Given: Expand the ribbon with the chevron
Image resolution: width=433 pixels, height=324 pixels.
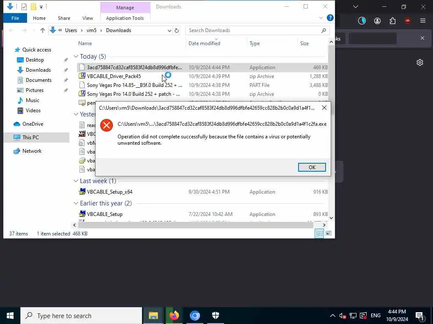Looking at the screenshot, I should click(321, 18).
